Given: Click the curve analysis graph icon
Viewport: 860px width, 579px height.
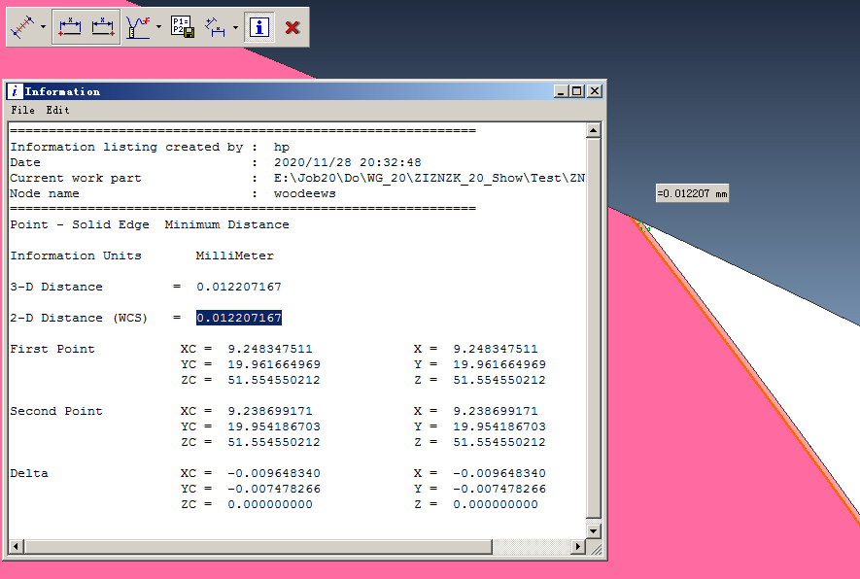Looking at the screenshot, I should point(138,28).
